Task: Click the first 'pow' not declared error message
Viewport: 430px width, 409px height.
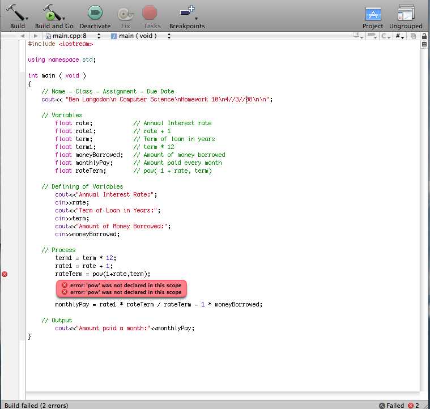Action: coord(121,285)
